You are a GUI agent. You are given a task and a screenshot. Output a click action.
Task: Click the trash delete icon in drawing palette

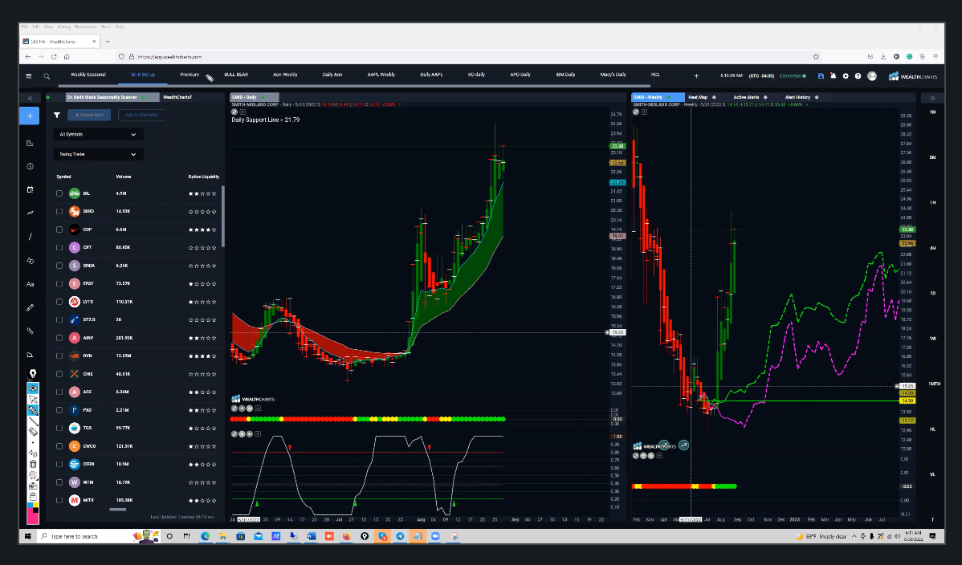(33, 465)
